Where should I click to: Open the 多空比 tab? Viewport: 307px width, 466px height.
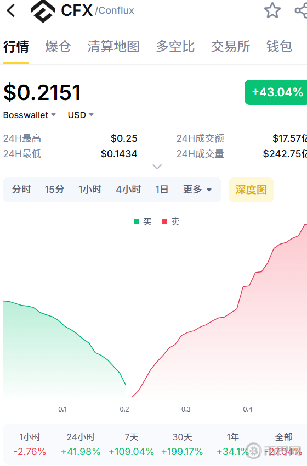coord(175,46)
